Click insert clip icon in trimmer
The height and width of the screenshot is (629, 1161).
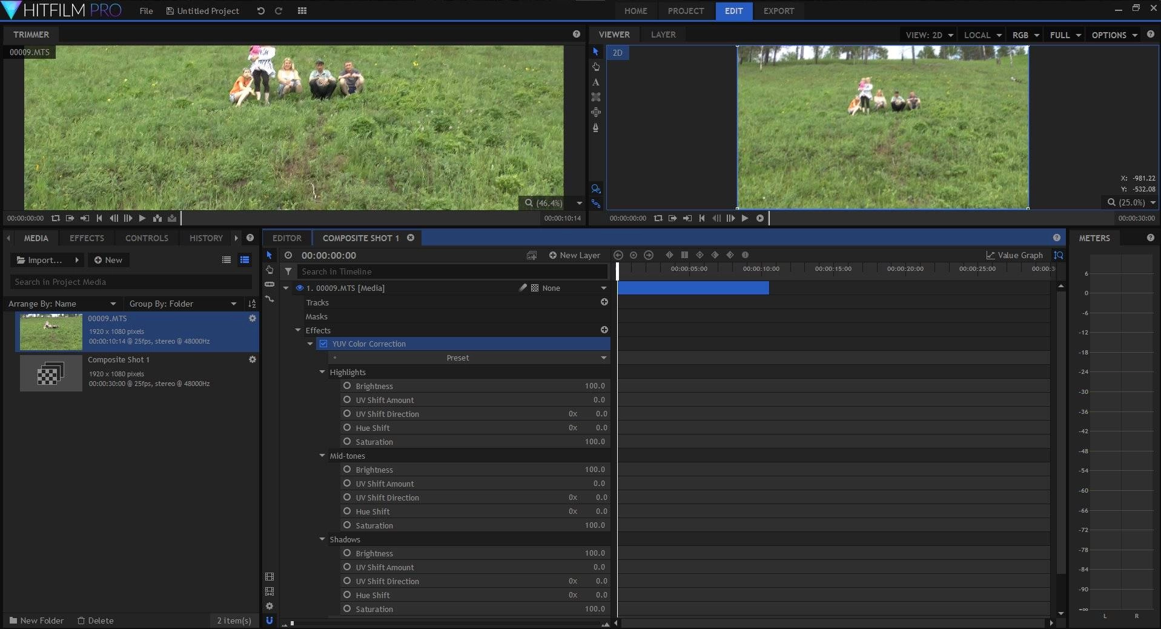tap(157, 218)
